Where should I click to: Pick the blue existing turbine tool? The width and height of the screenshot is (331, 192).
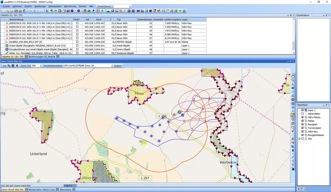coord(293,88)
